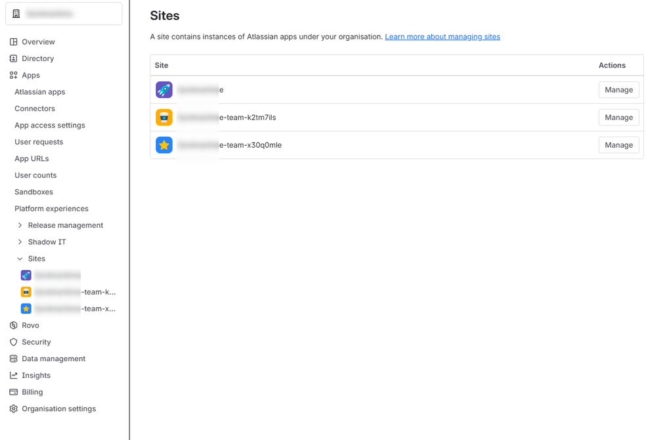Click the Sites page heading
The width and height of the screenshot is (656, 440).
pos(165,16)
